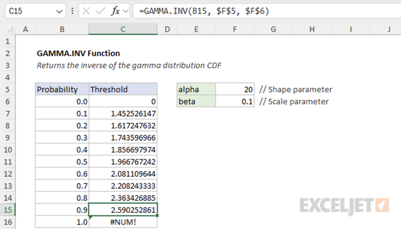Select column I header

click(x=350, y=29)
